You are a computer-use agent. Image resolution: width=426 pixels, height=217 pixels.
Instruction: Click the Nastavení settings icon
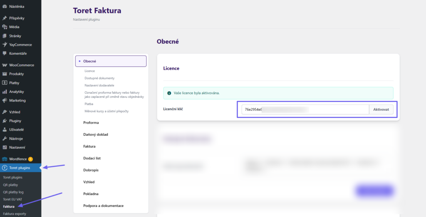tap(4, 147)
